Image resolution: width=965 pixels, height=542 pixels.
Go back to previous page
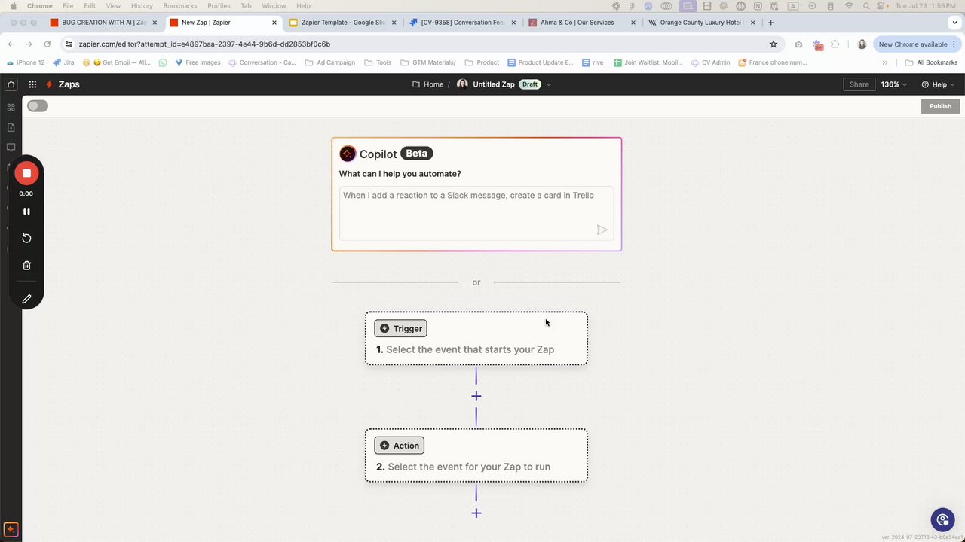click(x=11, y=44)
